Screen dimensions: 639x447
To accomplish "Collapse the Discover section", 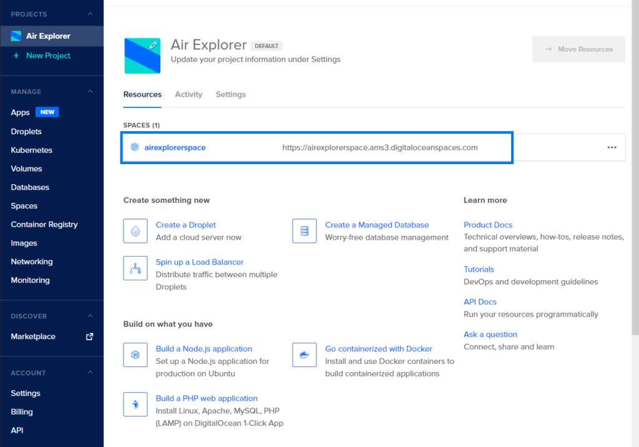I will (x=90, y=316).
